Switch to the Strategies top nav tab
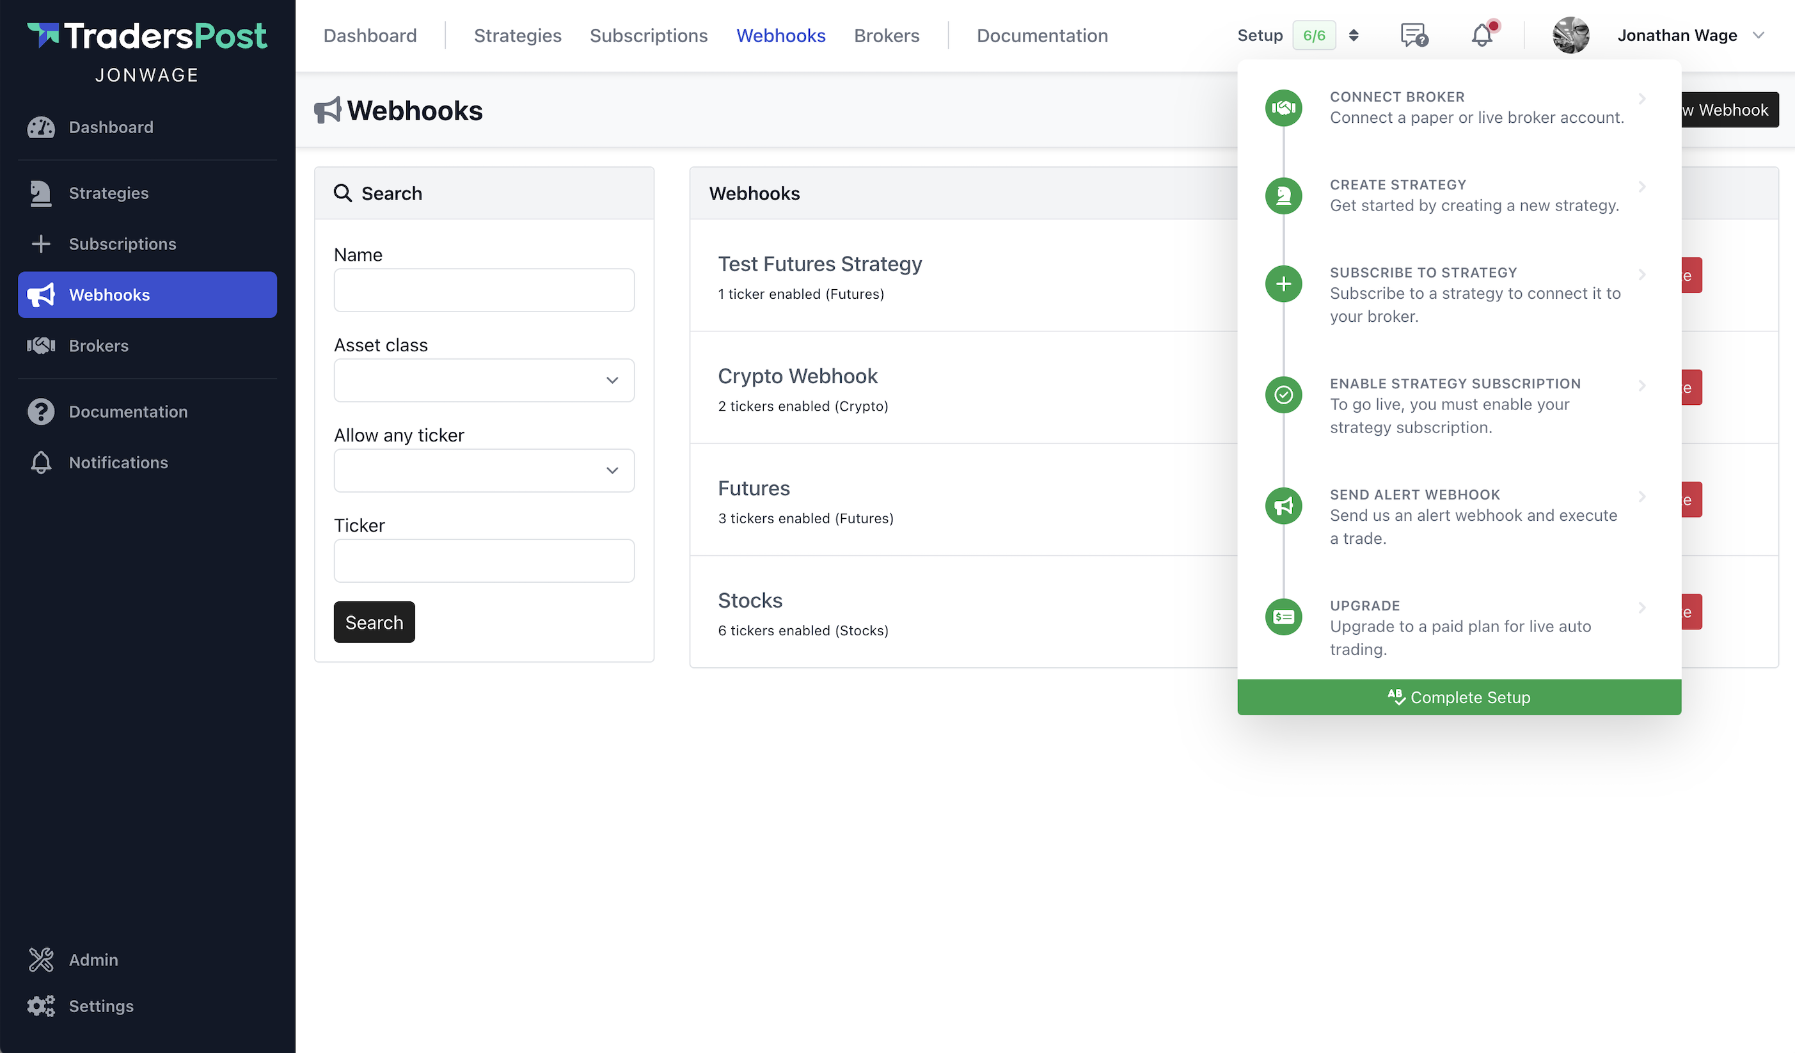 tap(517, 35)
